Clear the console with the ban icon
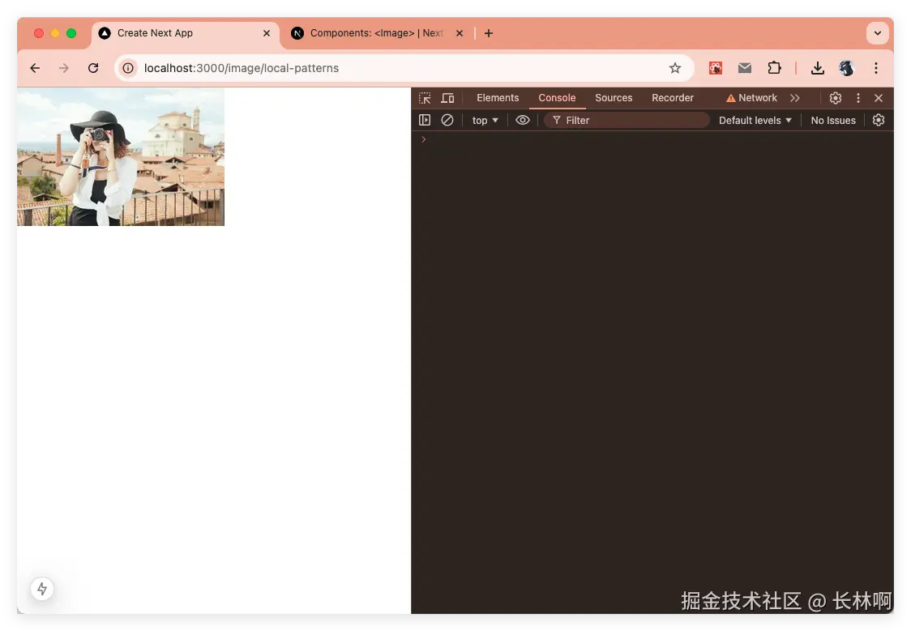The image size is (911, 631). [x=447, y=120]
